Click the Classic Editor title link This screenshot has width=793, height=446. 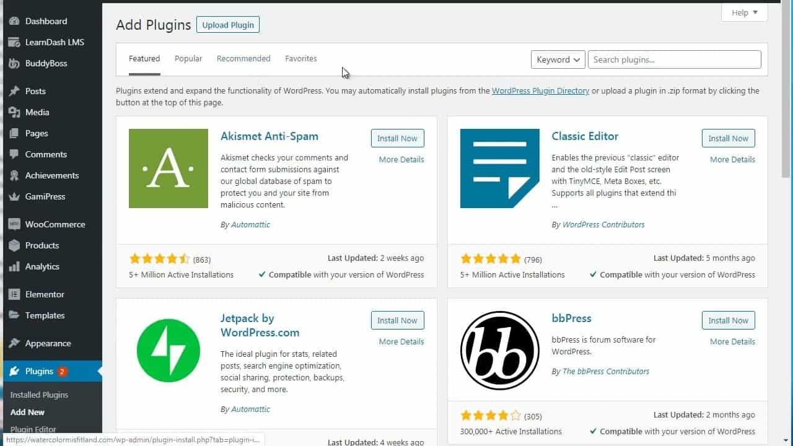[585, 136]
